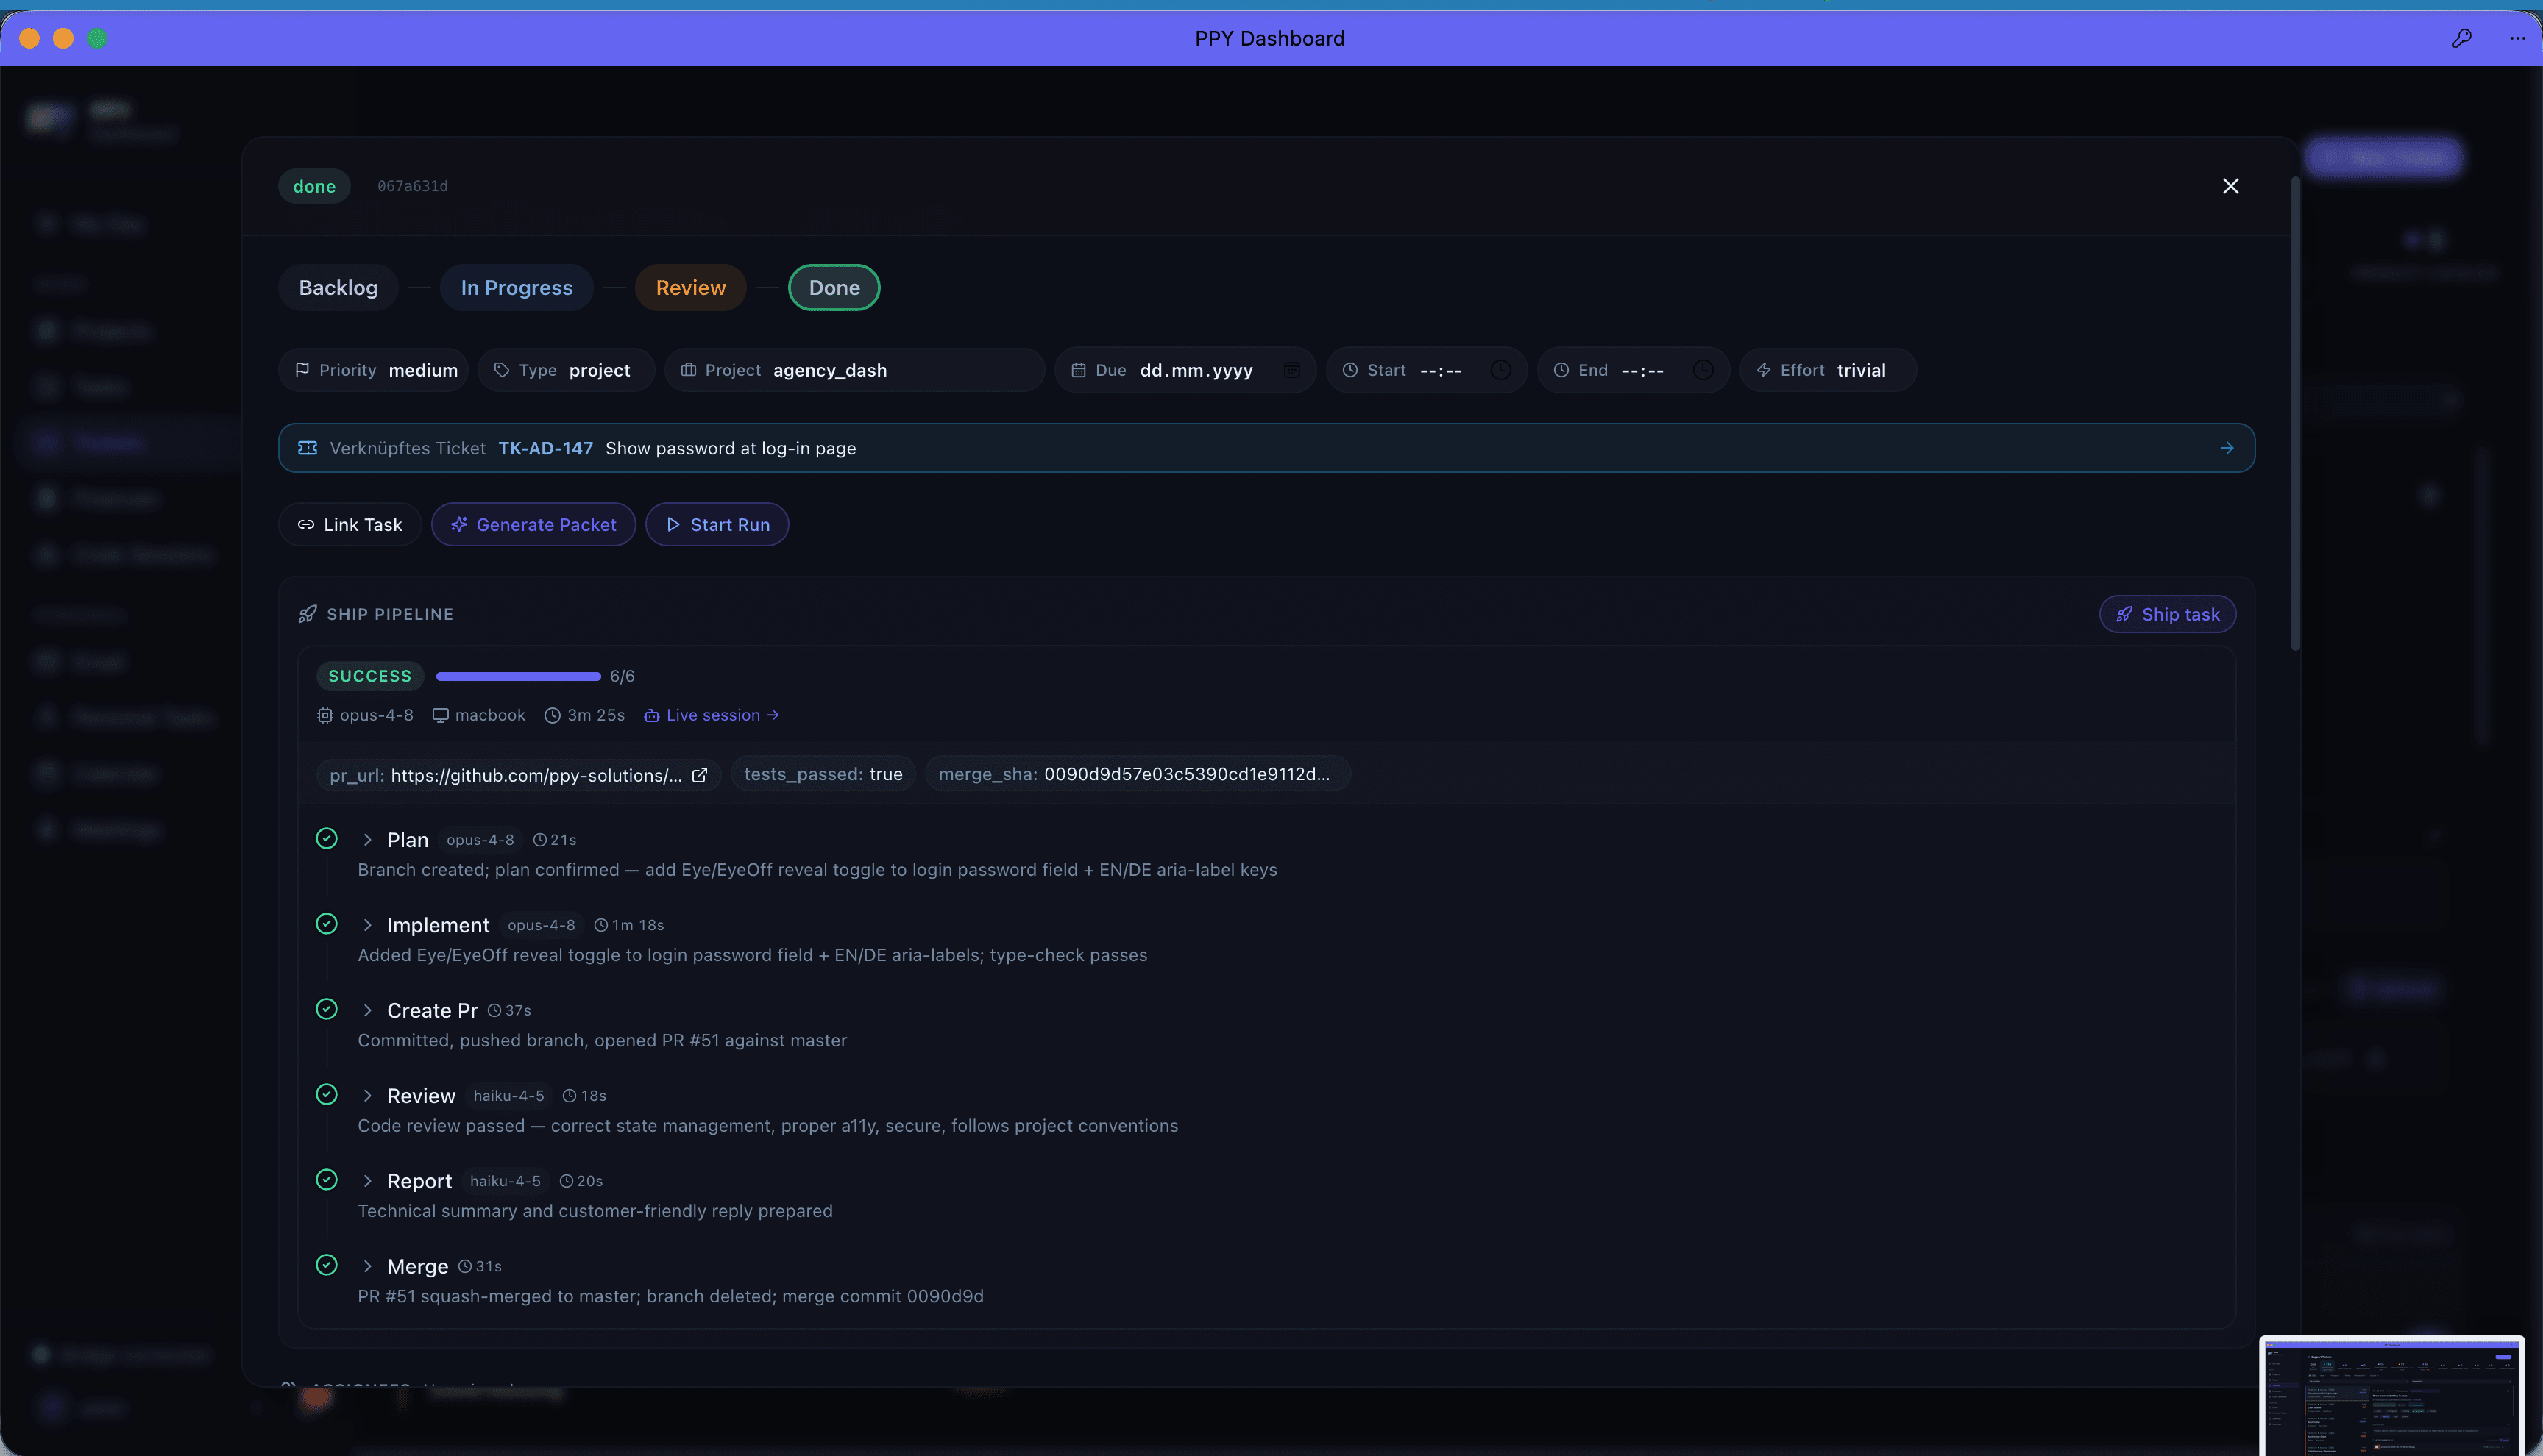The height and width of the screenshot is (1456, 2543).
Task: Expand the Report step chevron
Action: (x=367, y=1181)
